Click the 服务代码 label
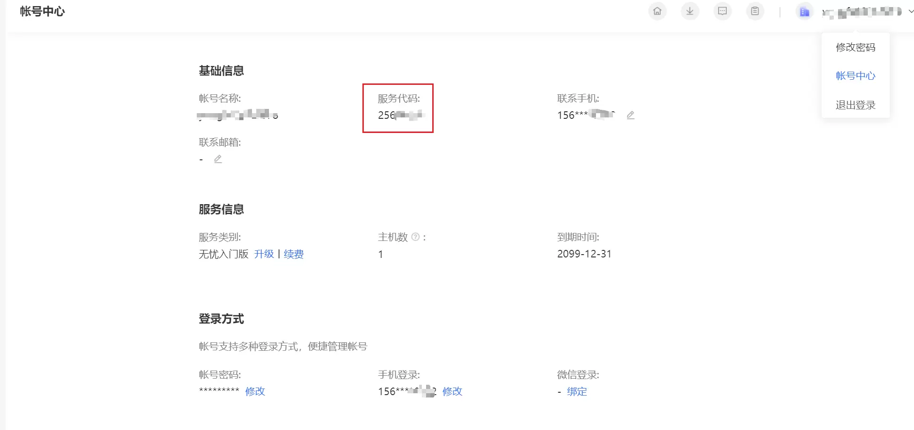914x430 pixels. (x=399, y=99)
